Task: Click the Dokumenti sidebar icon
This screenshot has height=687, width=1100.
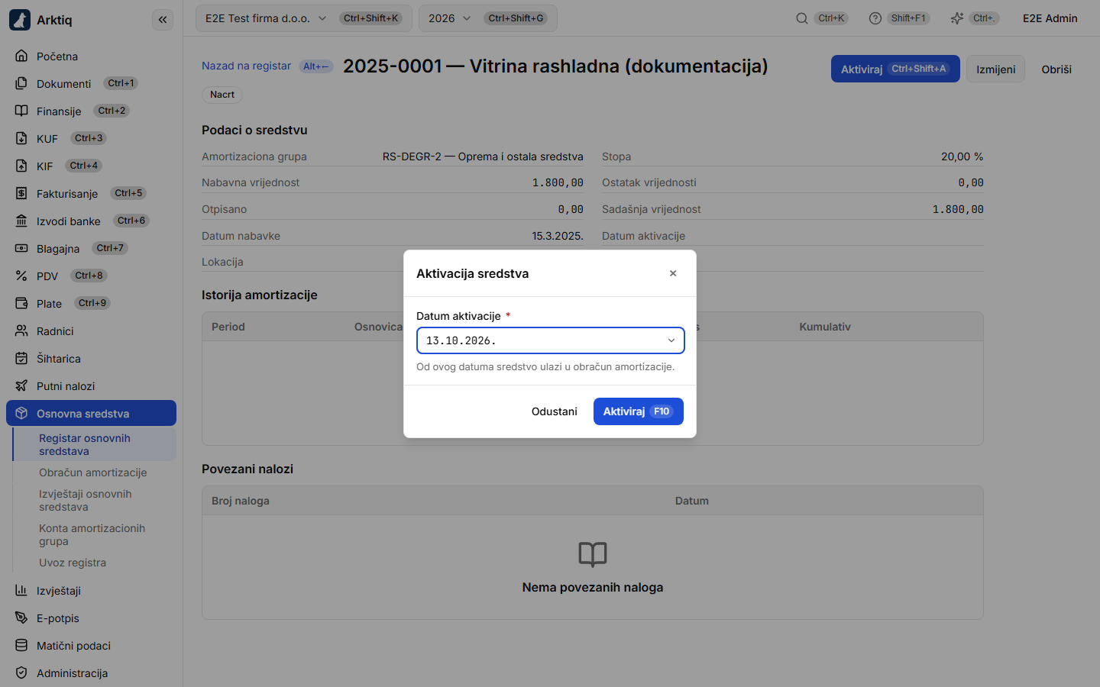Action: tap(21, 83)
